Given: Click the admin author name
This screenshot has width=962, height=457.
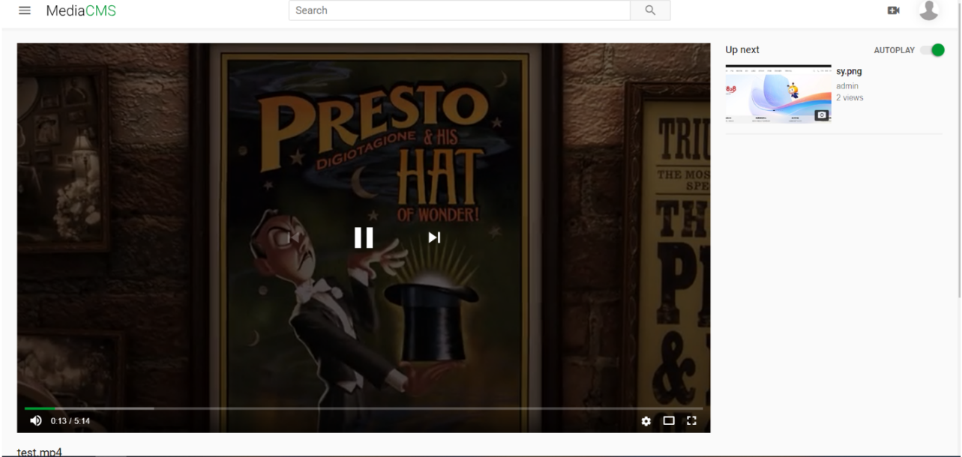Looking at the screenshot, I should pos(847,86).
